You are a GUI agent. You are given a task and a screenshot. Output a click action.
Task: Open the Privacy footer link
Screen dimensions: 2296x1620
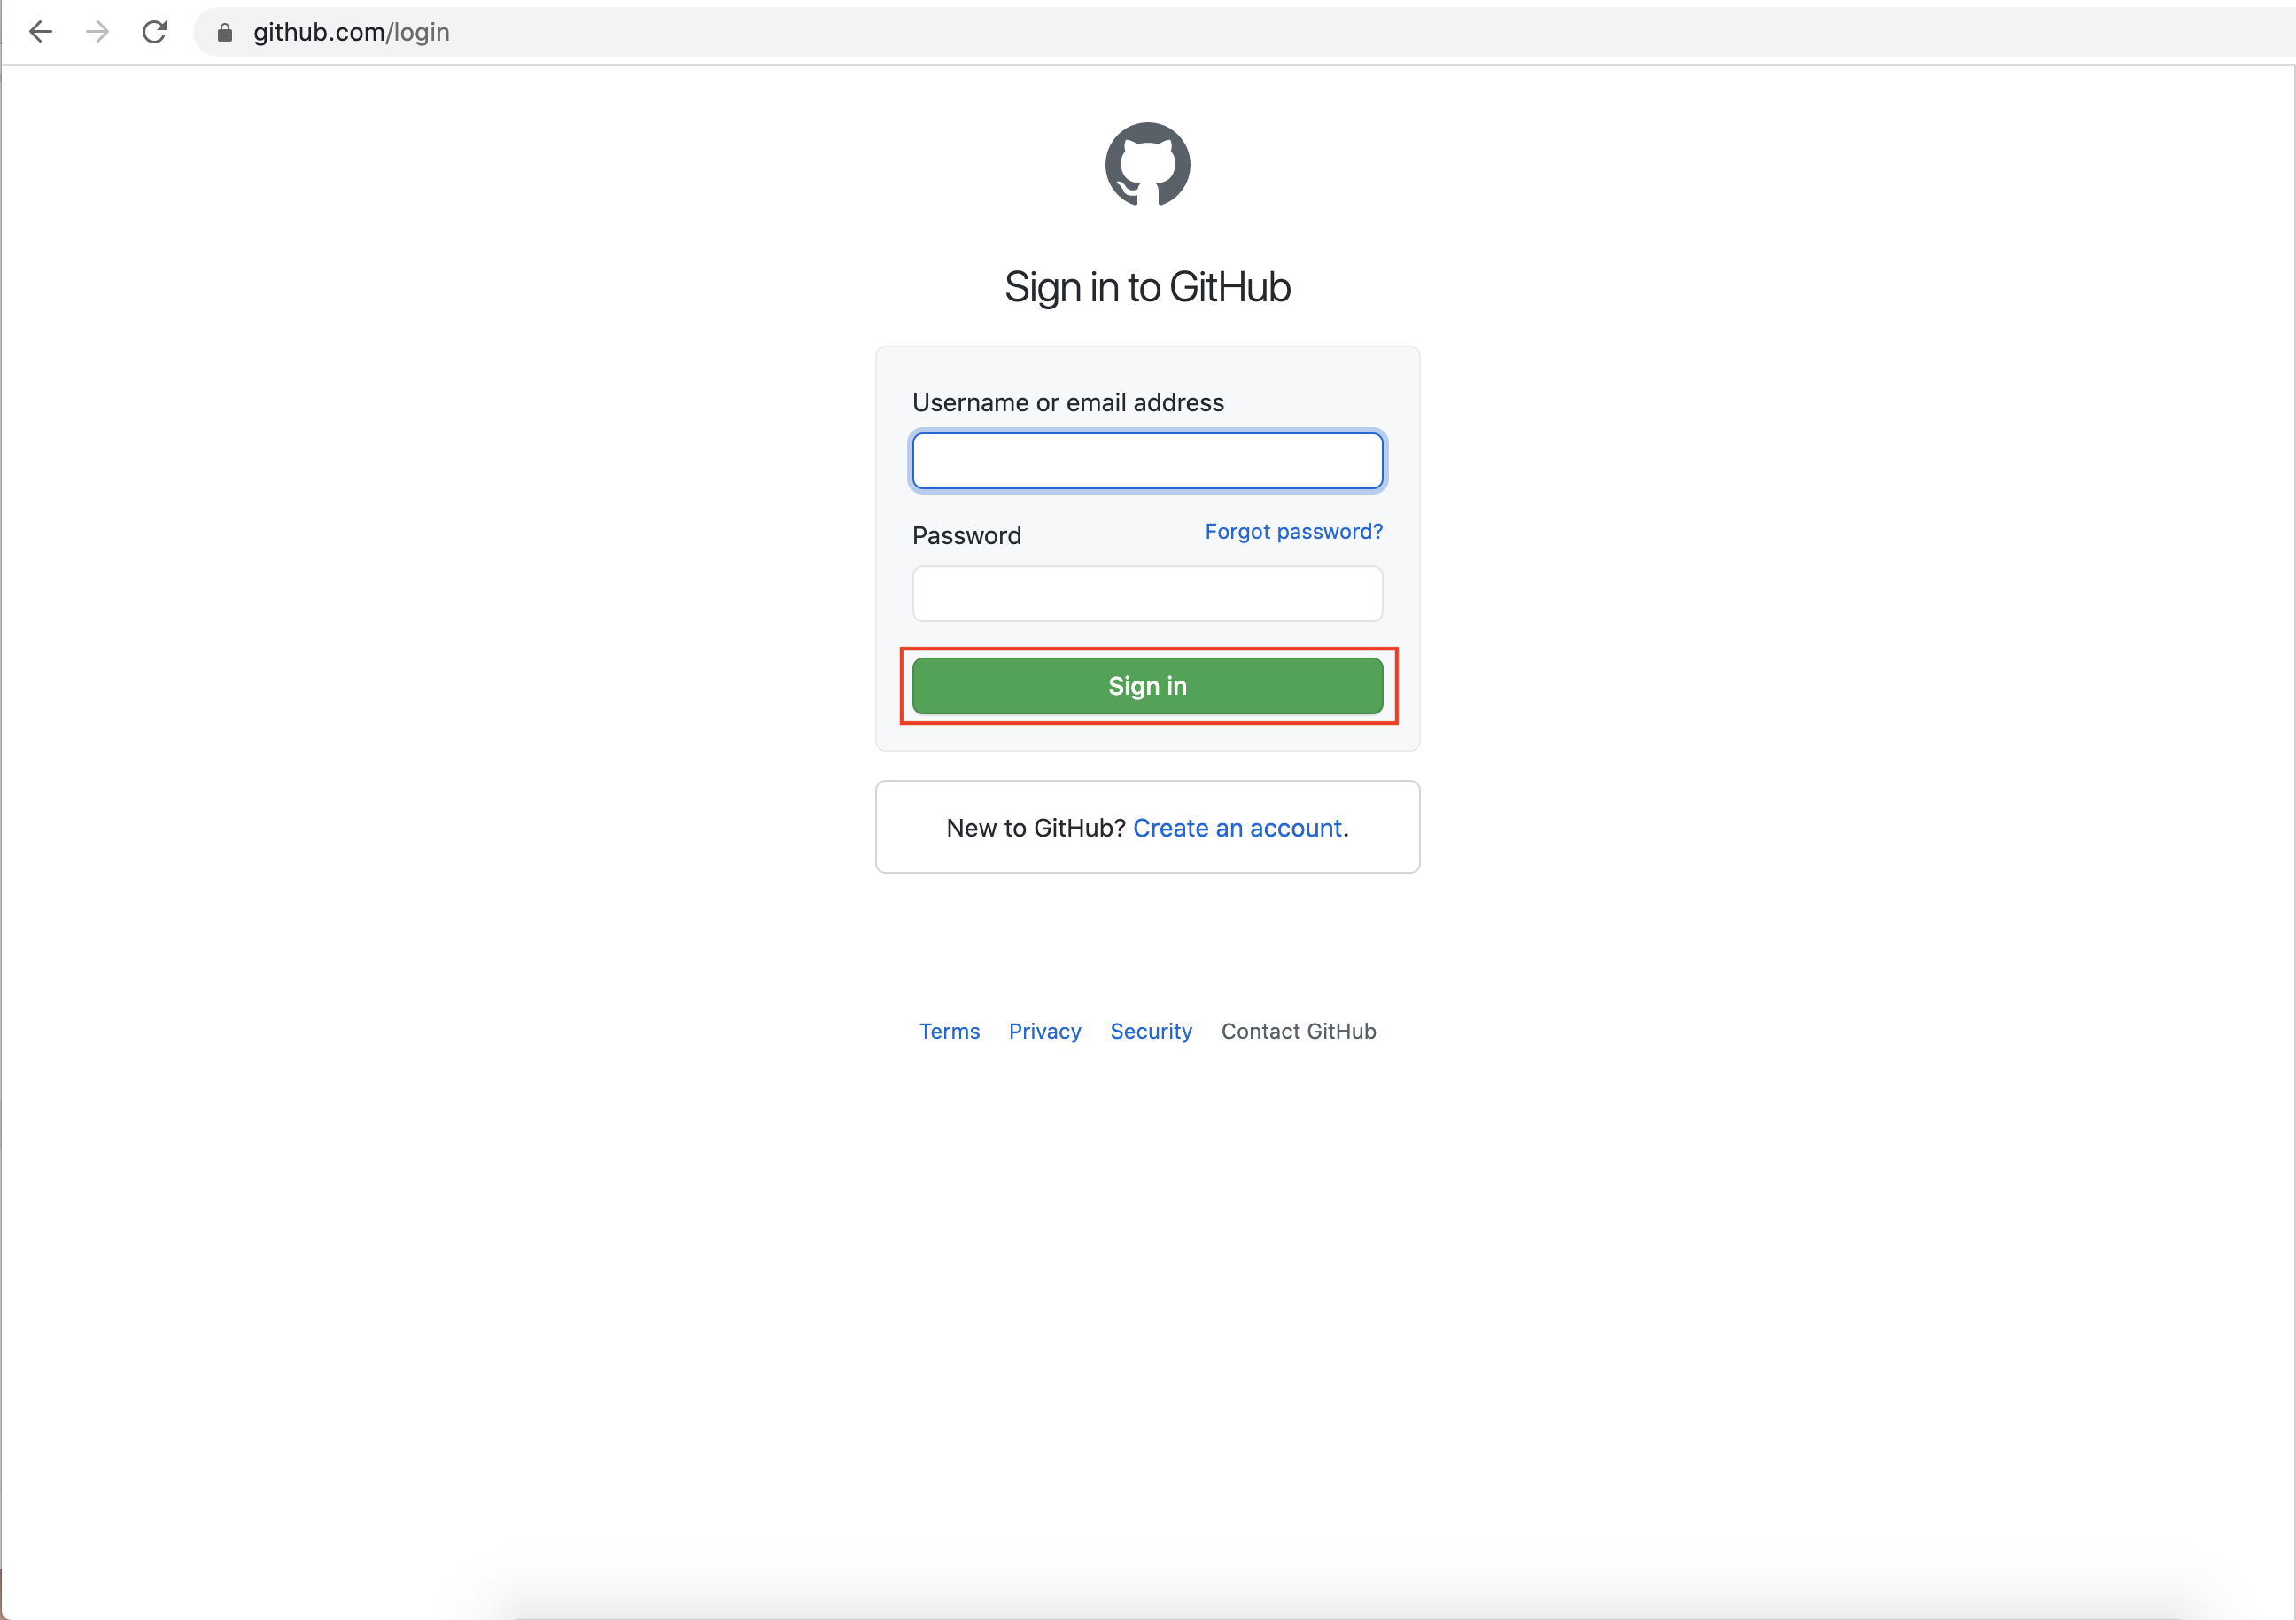coord(1044,1031)
